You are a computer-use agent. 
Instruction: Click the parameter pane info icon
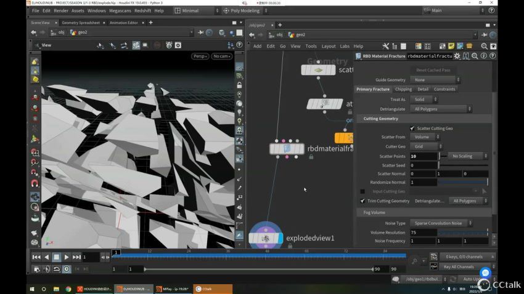[x=484, y=56]
